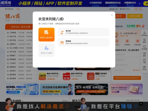Open Logo, VI purple banner
Image resolution: width=148 pixels, height=111 pixels.
pyautogui.click(x=126, y=89)
